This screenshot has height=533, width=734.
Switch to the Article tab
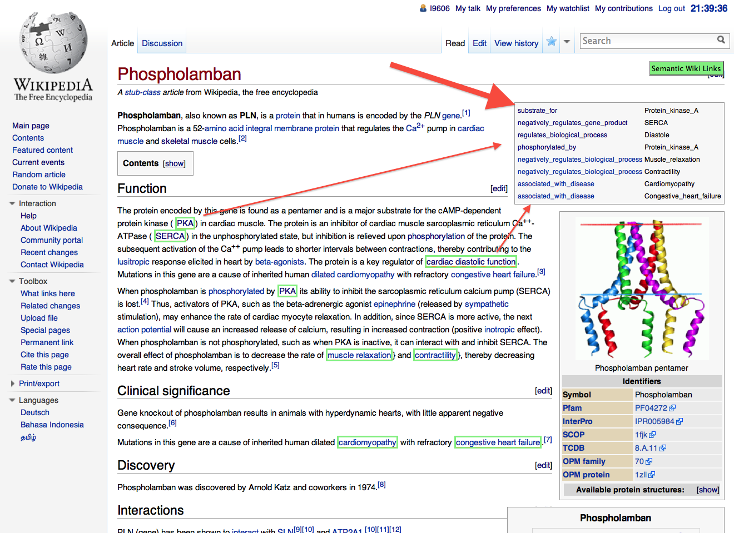(122, 43)
